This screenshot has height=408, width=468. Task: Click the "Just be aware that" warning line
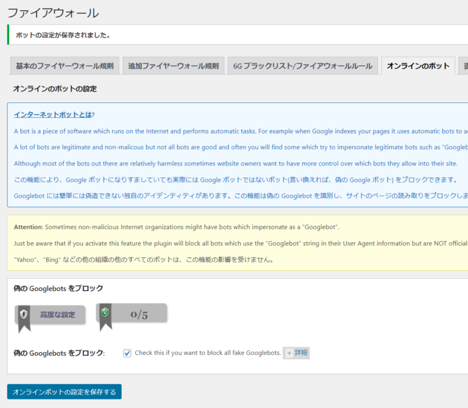click(241, 243)
